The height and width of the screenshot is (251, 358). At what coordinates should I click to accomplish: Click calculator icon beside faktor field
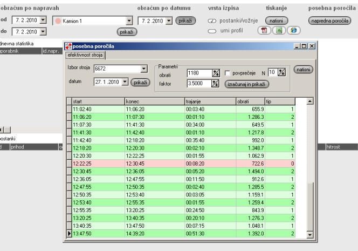(215, 84)
